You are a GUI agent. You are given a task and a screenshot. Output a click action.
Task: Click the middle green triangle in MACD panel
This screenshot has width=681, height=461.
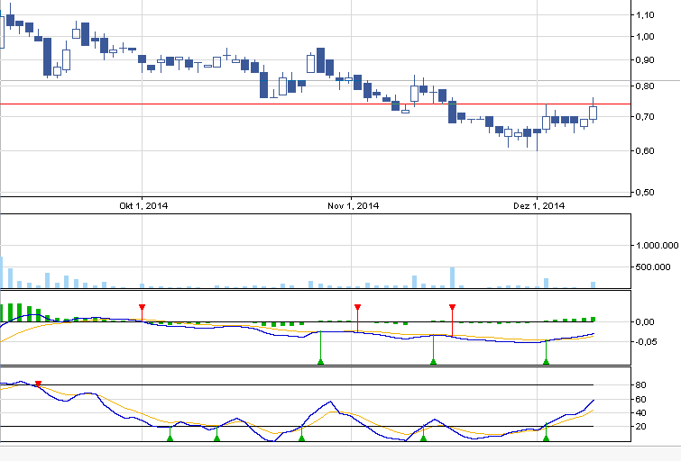click(433, 361)
